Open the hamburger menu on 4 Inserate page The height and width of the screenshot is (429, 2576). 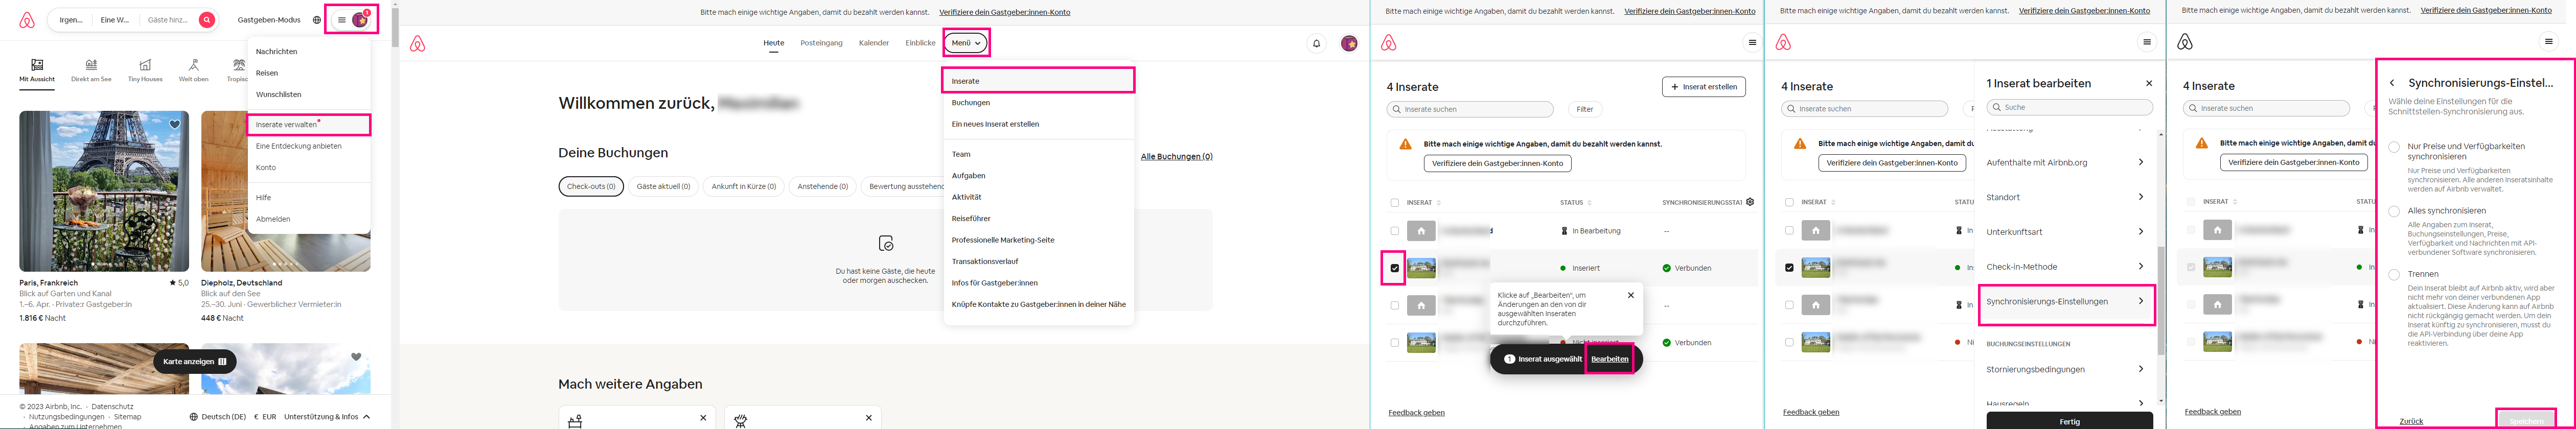click(x=1752, y=42)
